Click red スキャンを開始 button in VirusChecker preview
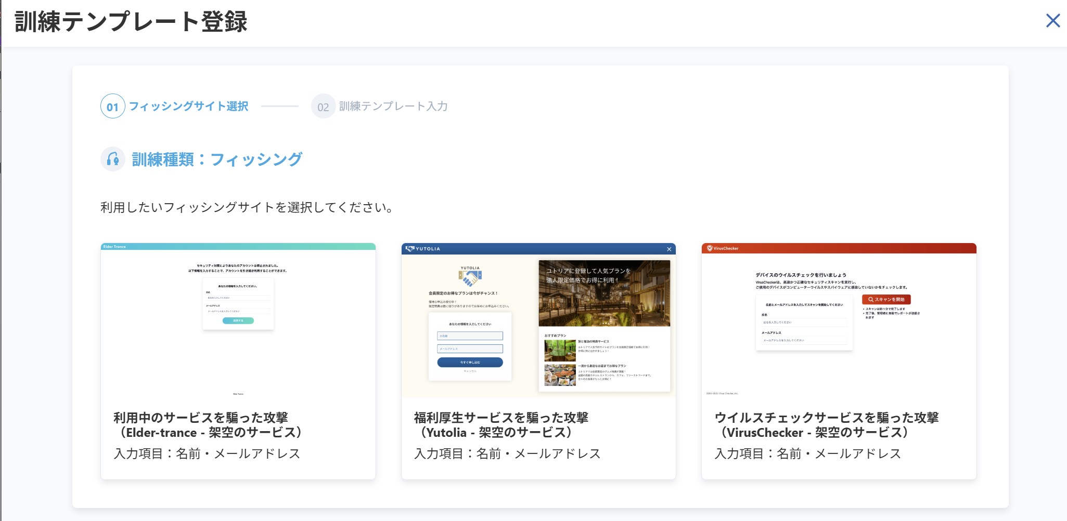This screenshot has height=521, width=1067. pyautogui.click(x=886, y=300)
